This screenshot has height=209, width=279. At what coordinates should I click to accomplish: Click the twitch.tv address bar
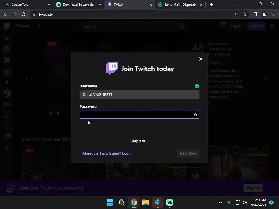(x=132, y=14)
